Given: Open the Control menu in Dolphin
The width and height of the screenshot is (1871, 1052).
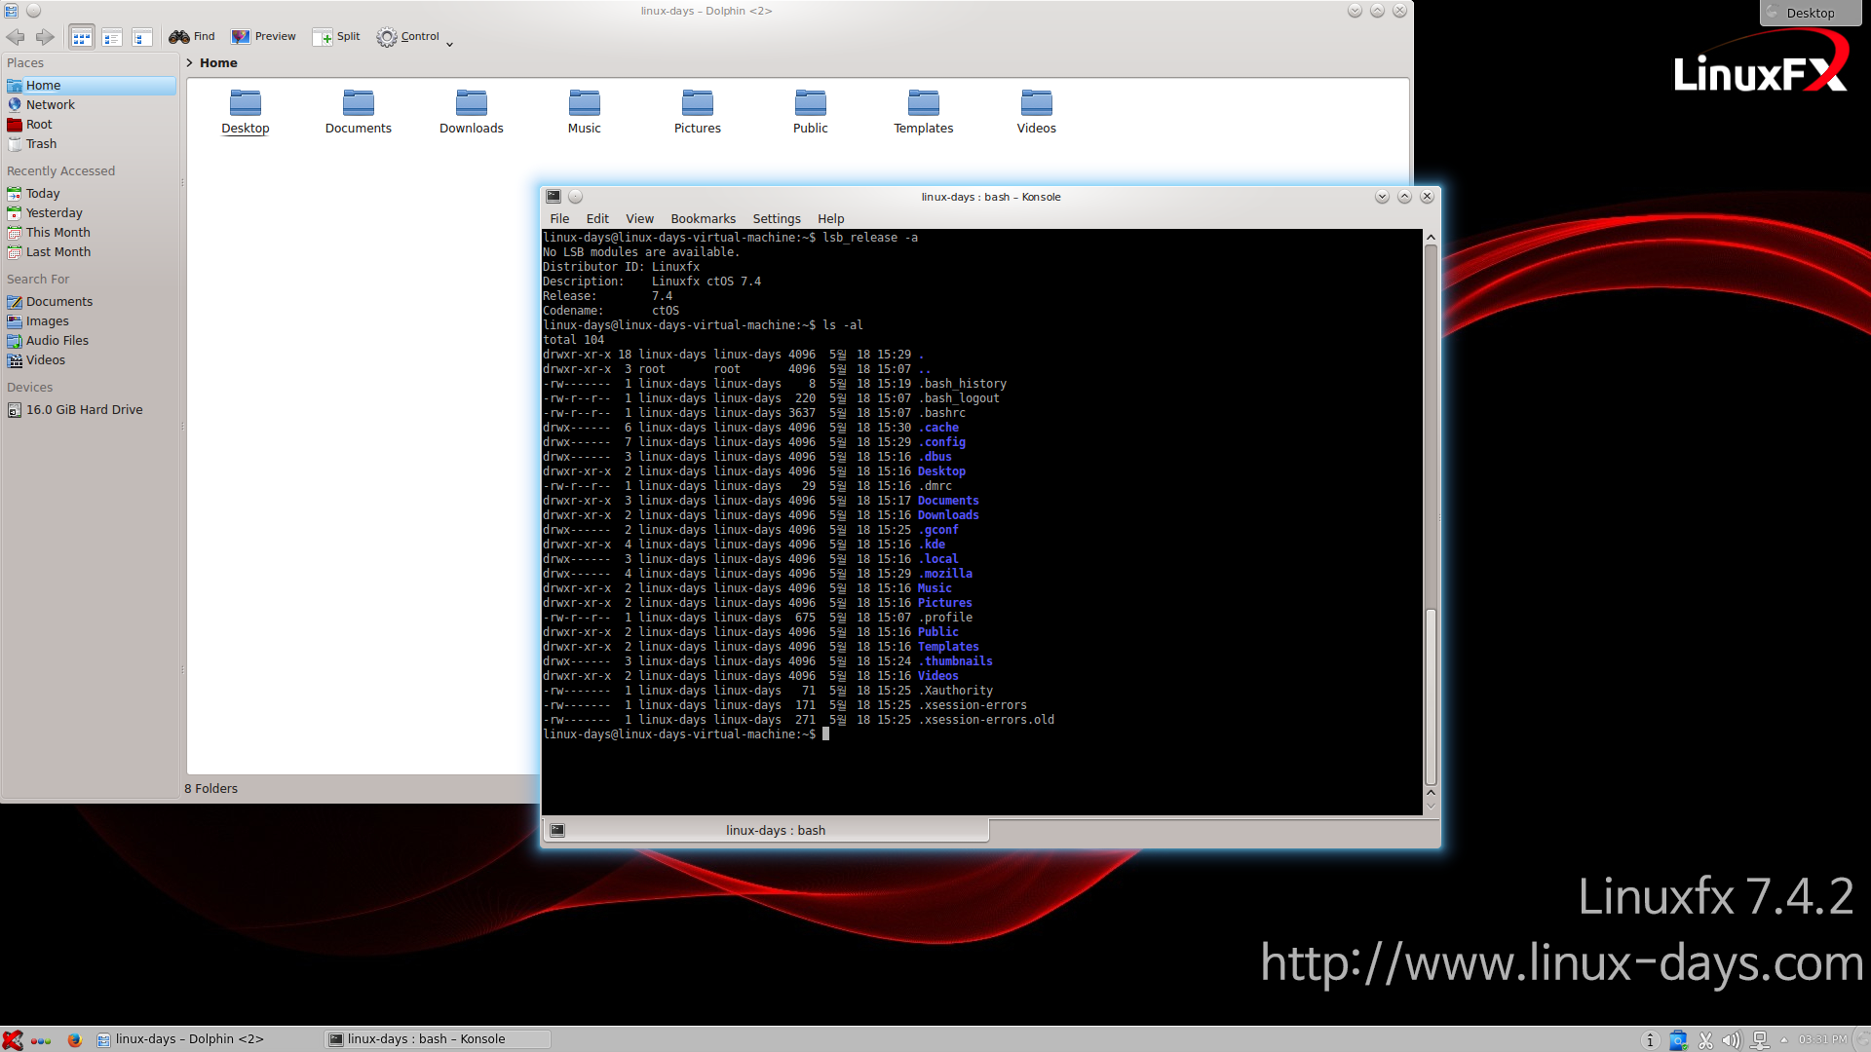Looking at the screenshot, I should pos(415,37).
